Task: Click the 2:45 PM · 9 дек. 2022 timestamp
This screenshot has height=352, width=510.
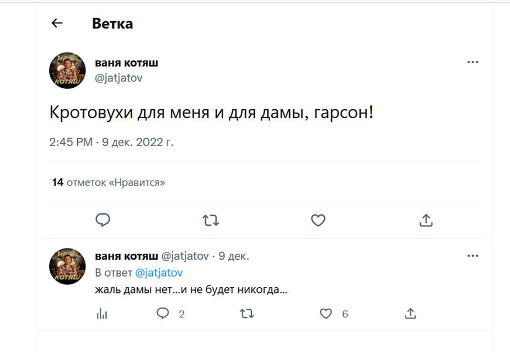Action: (x=111, y=142)
